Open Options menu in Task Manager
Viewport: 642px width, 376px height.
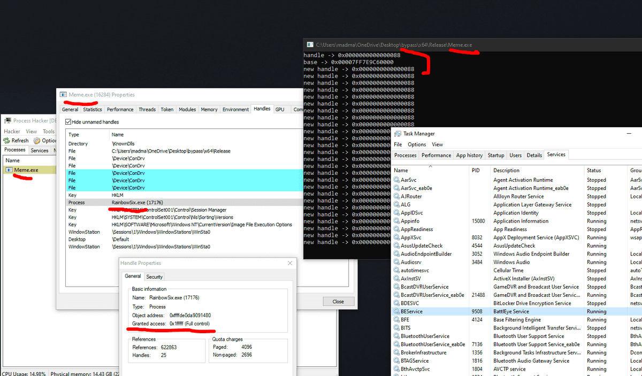[x=417, y=144]
